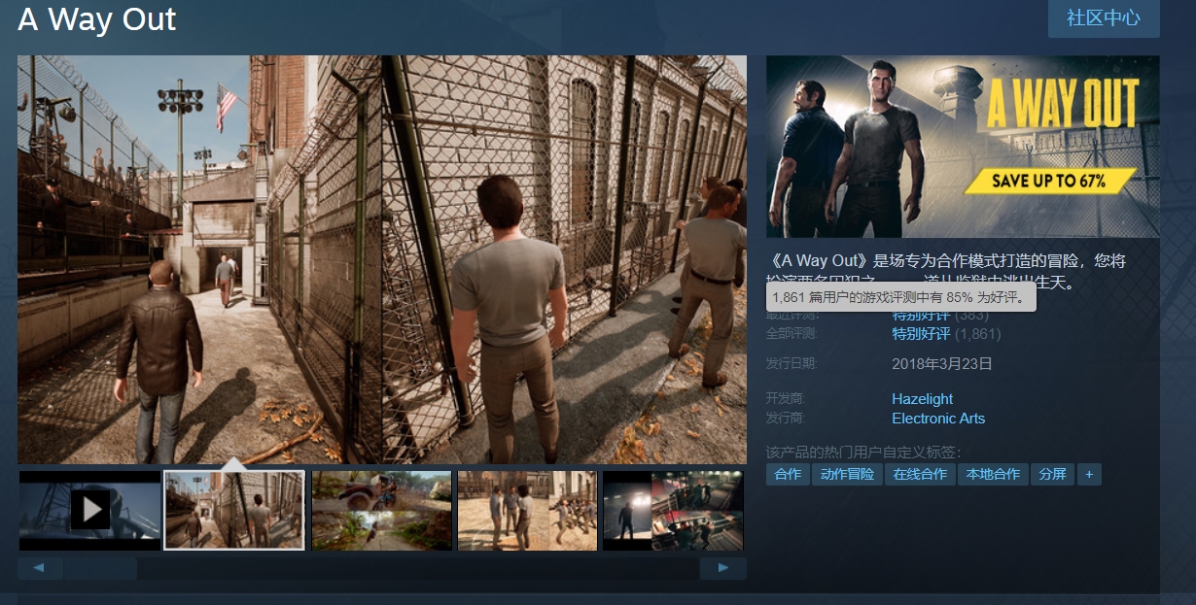
Task: Click the 该产品的热门用户自定义标签 heading
Action: pyautogui.click(x=863, y=453)
